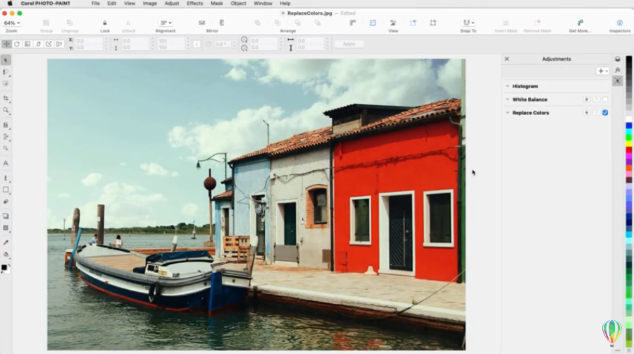Screen dimensions: 634x354
Task: Click the Y position input field
Action: [89, 47]
